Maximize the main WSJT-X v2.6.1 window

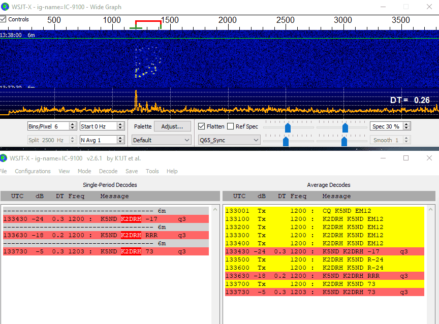tap(406, 158)
